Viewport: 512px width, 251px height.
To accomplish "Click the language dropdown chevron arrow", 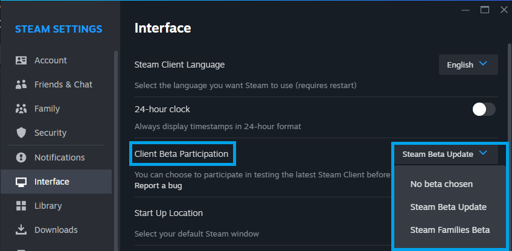I will click(482, 64).
